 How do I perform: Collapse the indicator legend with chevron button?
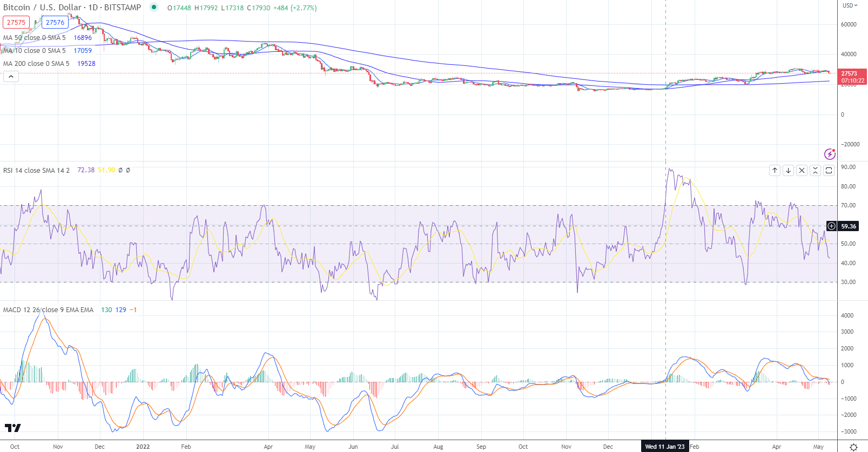pos(11,77)
